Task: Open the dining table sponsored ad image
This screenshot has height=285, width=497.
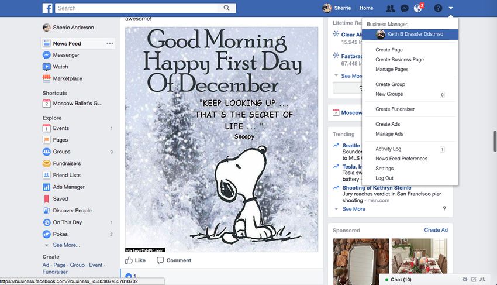Action: click(419, 256)
